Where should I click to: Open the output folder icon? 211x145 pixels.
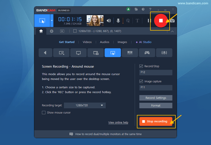click(136, 9)
